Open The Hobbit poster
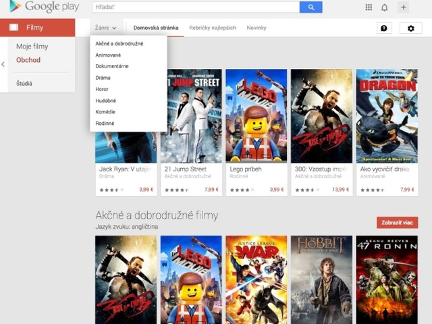The image size is (432, 324). pyautogui.click(x=321, y=279)
